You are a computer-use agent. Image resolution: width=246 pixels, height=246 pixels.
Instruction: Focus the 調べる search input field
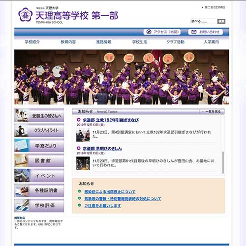[204, 21]
